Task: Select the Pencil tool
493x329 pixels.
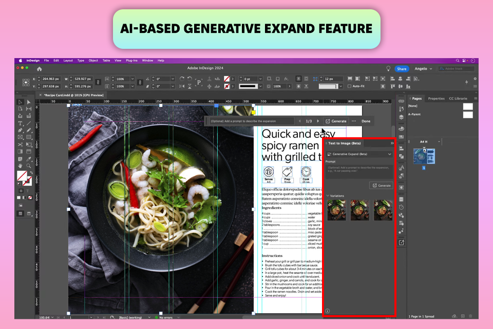Action: [29, 131]
